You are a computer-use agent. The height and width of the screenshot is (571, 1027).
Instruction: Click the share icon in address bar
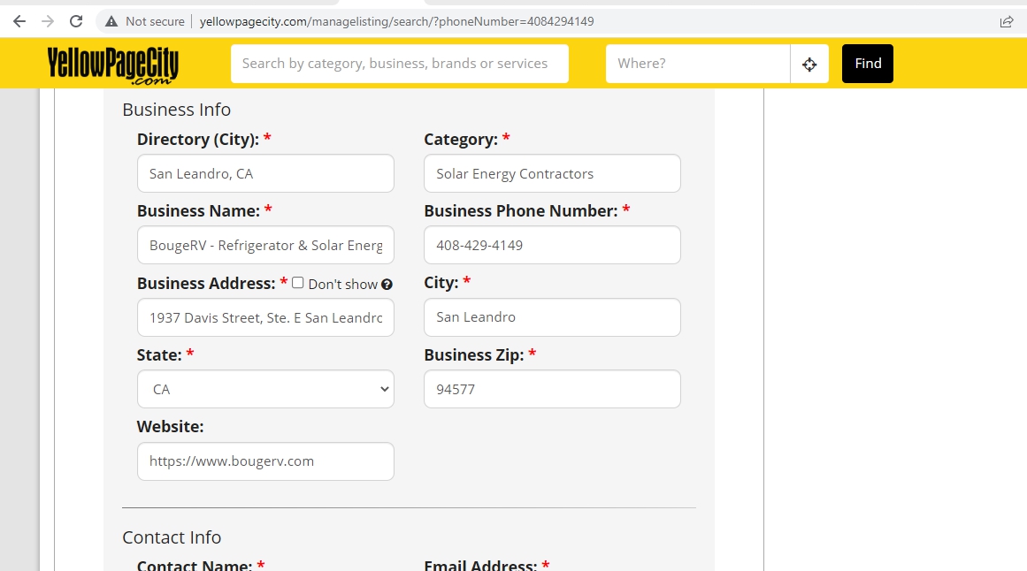pos(1006,21)
